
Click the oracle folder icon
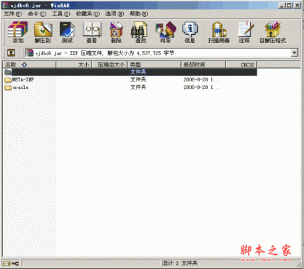(x=8, y=87)
